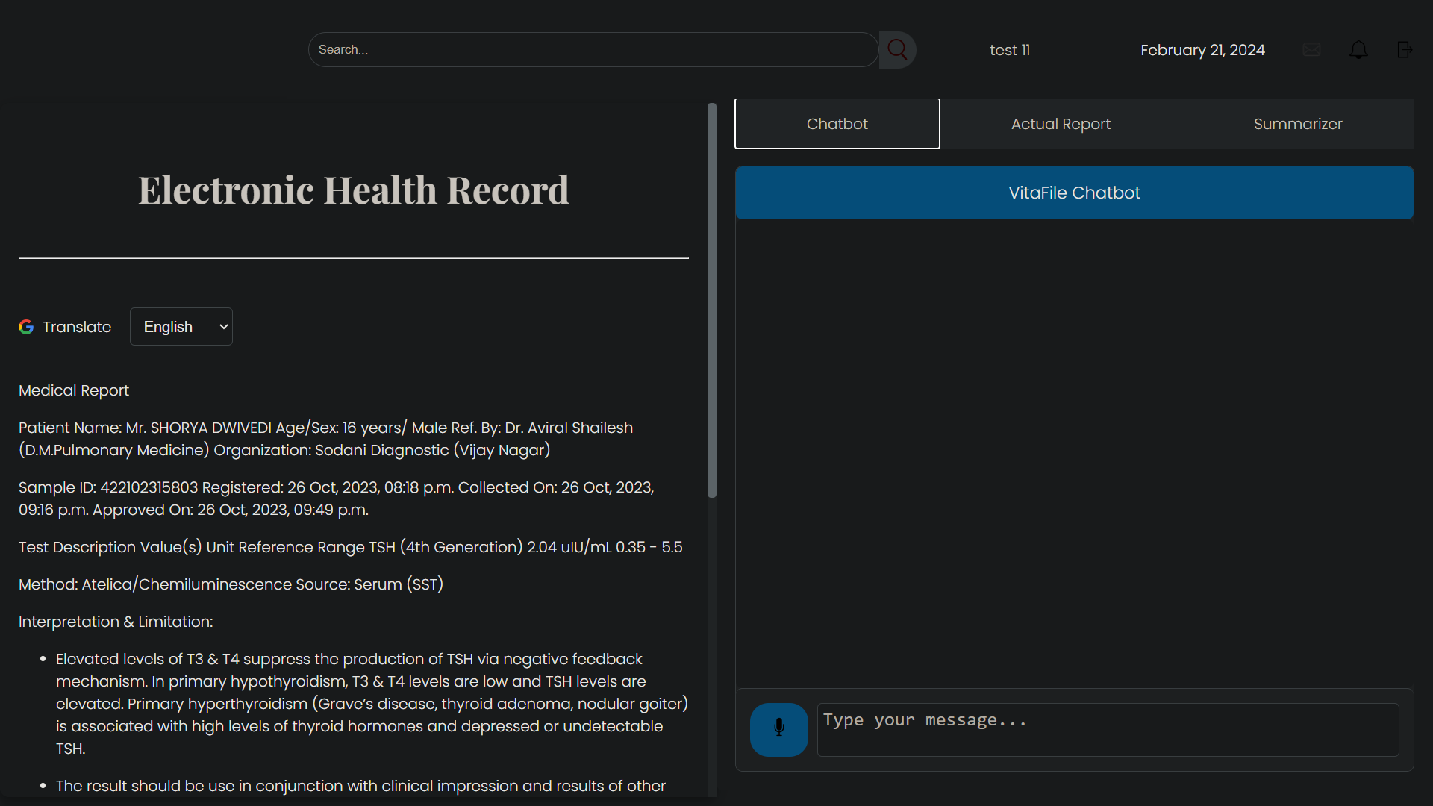Click the Translate label text
The image size is (1433, 806).
77,327
